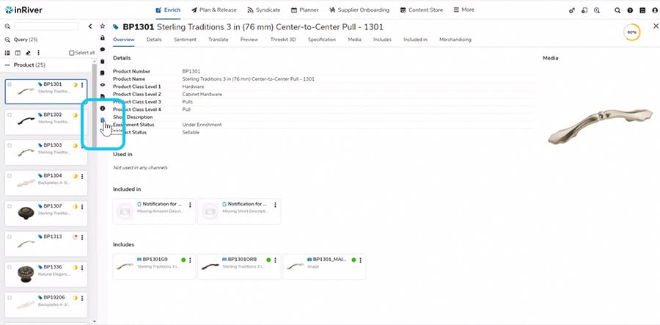Image resolution: width=660 pixels, height=325 pixels.
Task: Open the BP1301ORB item three-dot menu
Action: coord(275,260)
